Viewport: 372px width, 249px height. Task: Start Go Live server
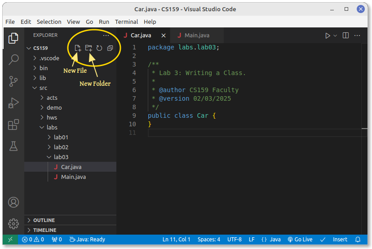tap(300, 240)
